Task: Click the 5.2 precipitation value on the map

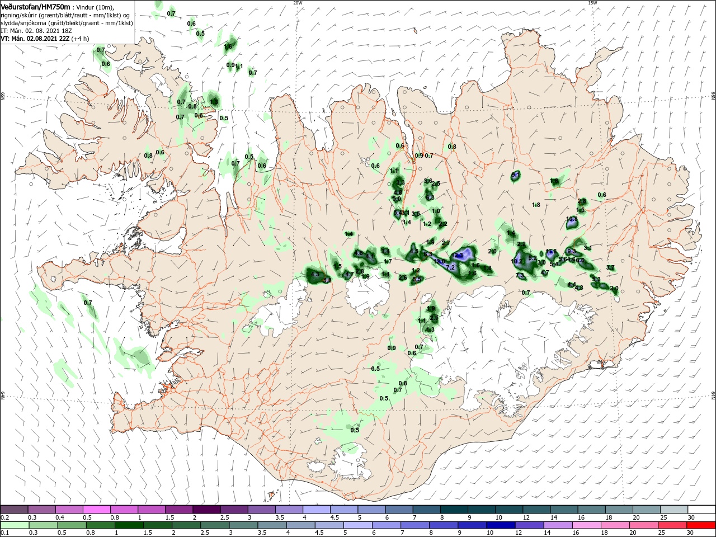Action: click(x=533, y=258)
